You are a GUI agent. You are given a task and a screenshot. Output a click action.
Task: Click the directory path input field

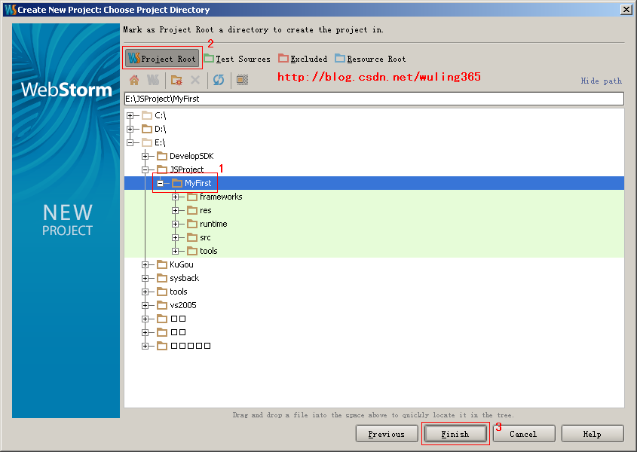point(374,99)
